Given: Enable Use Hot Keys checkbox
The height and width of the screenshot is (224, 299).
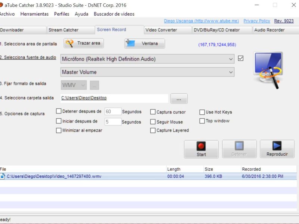Looking at the screenshot, I should point(202,112).
